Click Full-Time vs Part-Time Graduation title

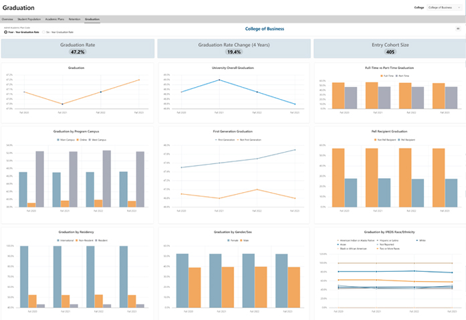click(x=389, y=68)
